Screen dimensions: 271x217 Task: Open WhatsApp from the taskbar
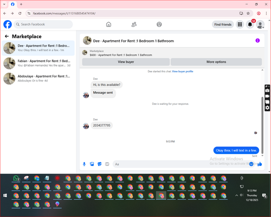[x=16, y=178]
